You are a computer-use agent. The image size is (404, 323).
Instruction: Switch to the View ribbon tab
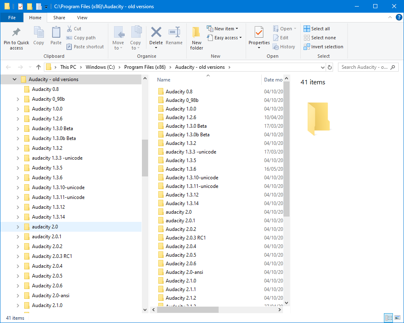[82, 18]
